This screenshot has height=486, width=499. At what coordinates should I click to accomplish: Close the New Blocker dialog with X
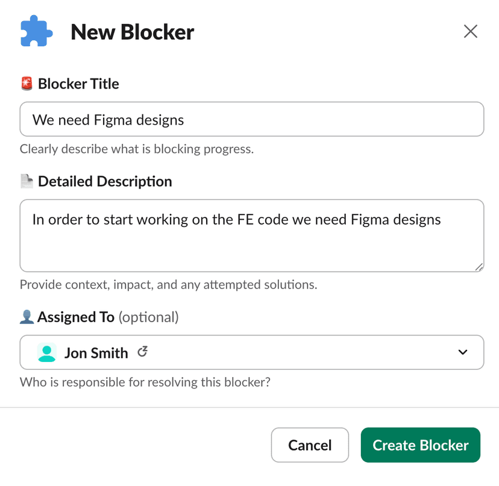tap(471, 31)
